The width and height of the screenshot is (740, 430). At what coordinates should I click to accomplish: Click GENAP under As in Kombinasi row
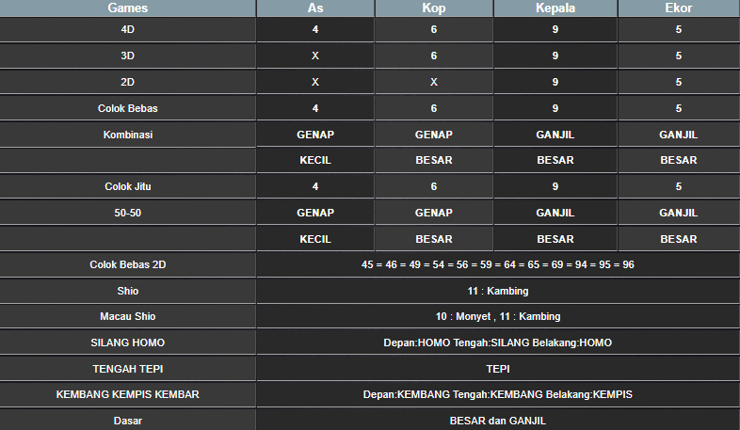point(315,135)
